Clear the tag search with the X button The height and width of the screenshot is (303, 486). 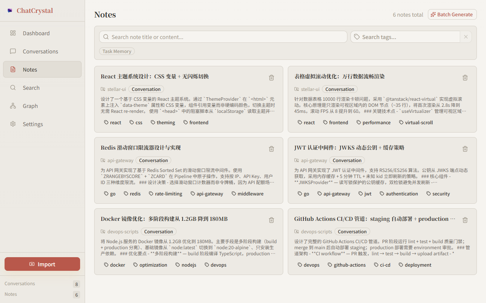coord(466,37)
